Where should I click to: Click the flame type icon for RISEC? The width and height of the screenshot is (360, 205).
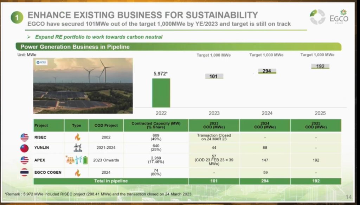click(x=77, y=137)
